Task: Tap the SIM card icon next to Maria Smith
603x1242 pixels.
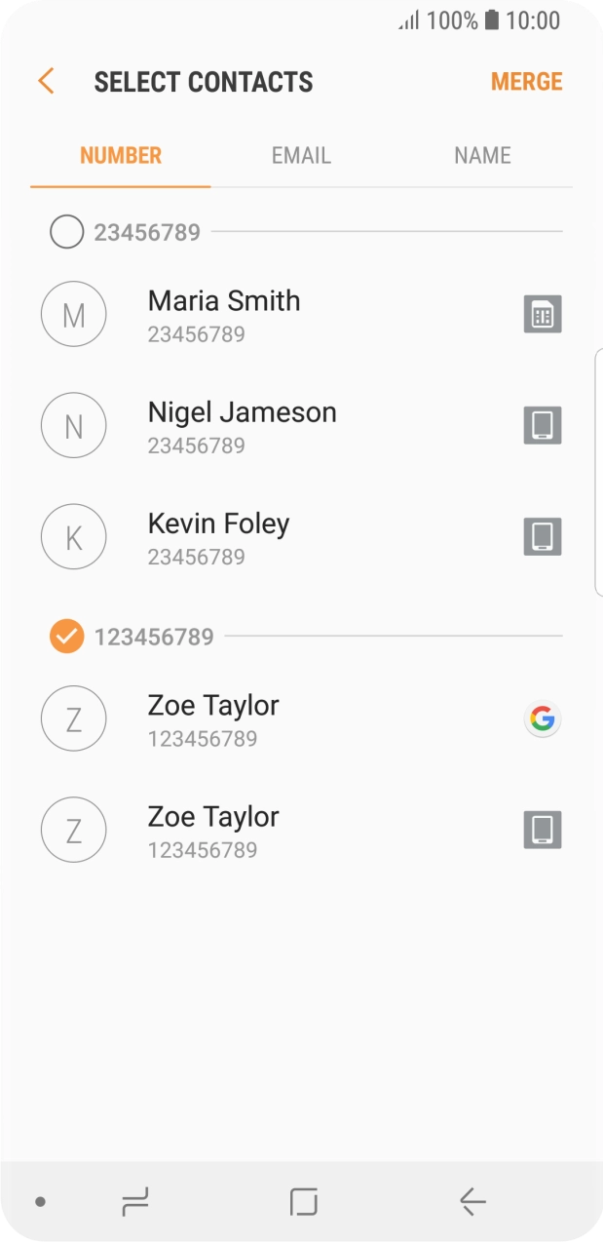Action: (543, 315)
